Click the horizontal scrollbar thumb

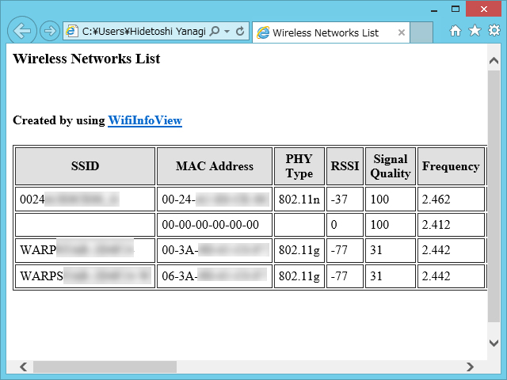tap(105, 367)
